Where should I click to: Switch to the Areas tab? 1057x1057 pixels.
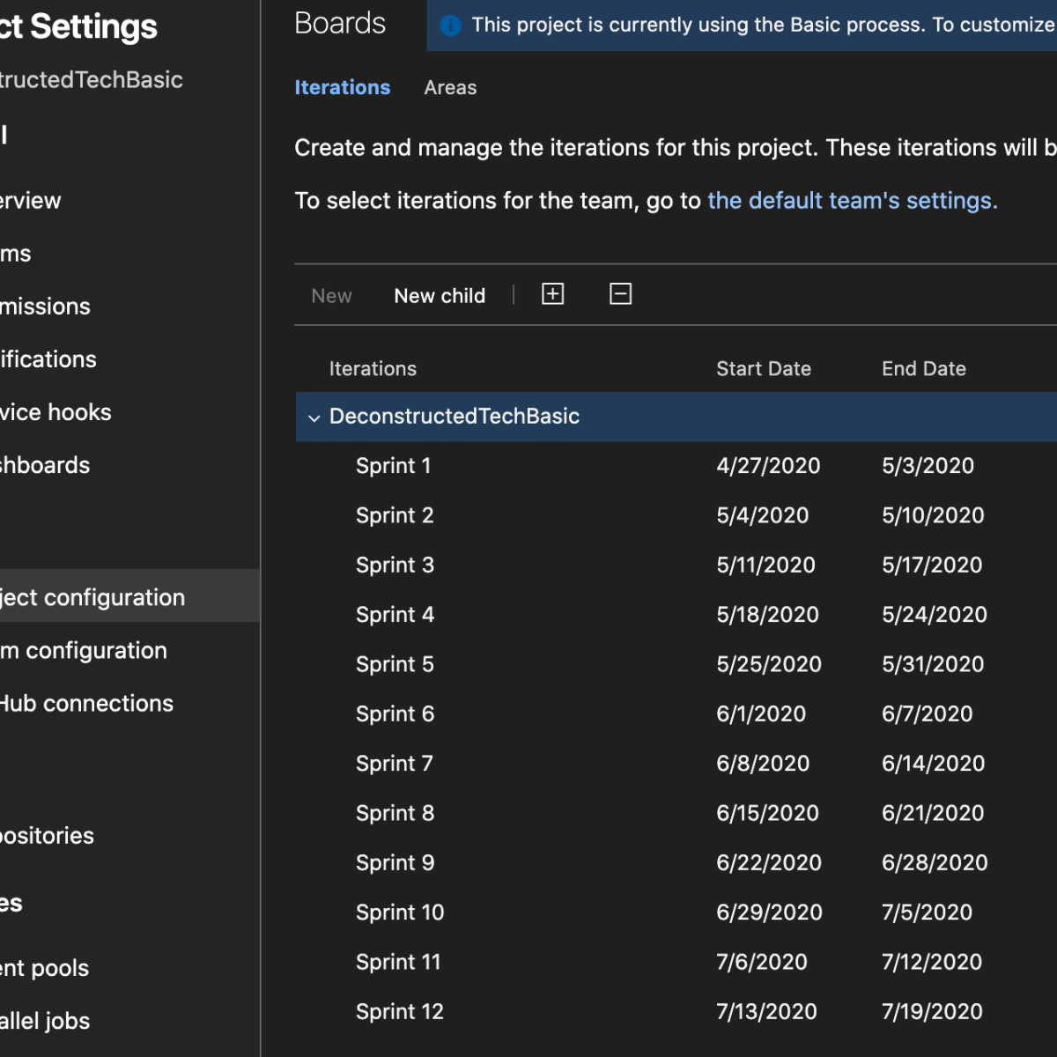(x=450, y=87)
